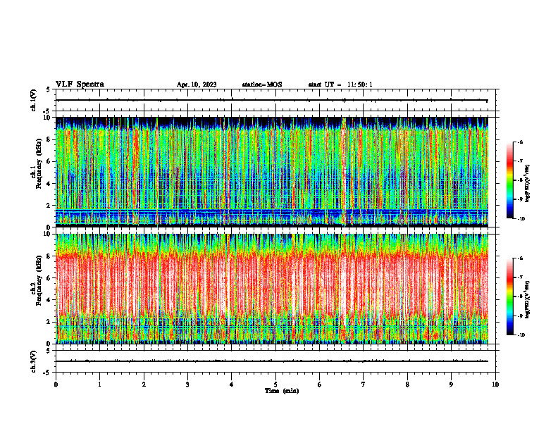
Task: Click the "VLF Spectra" plot title
Action: [x=80, y=85]
